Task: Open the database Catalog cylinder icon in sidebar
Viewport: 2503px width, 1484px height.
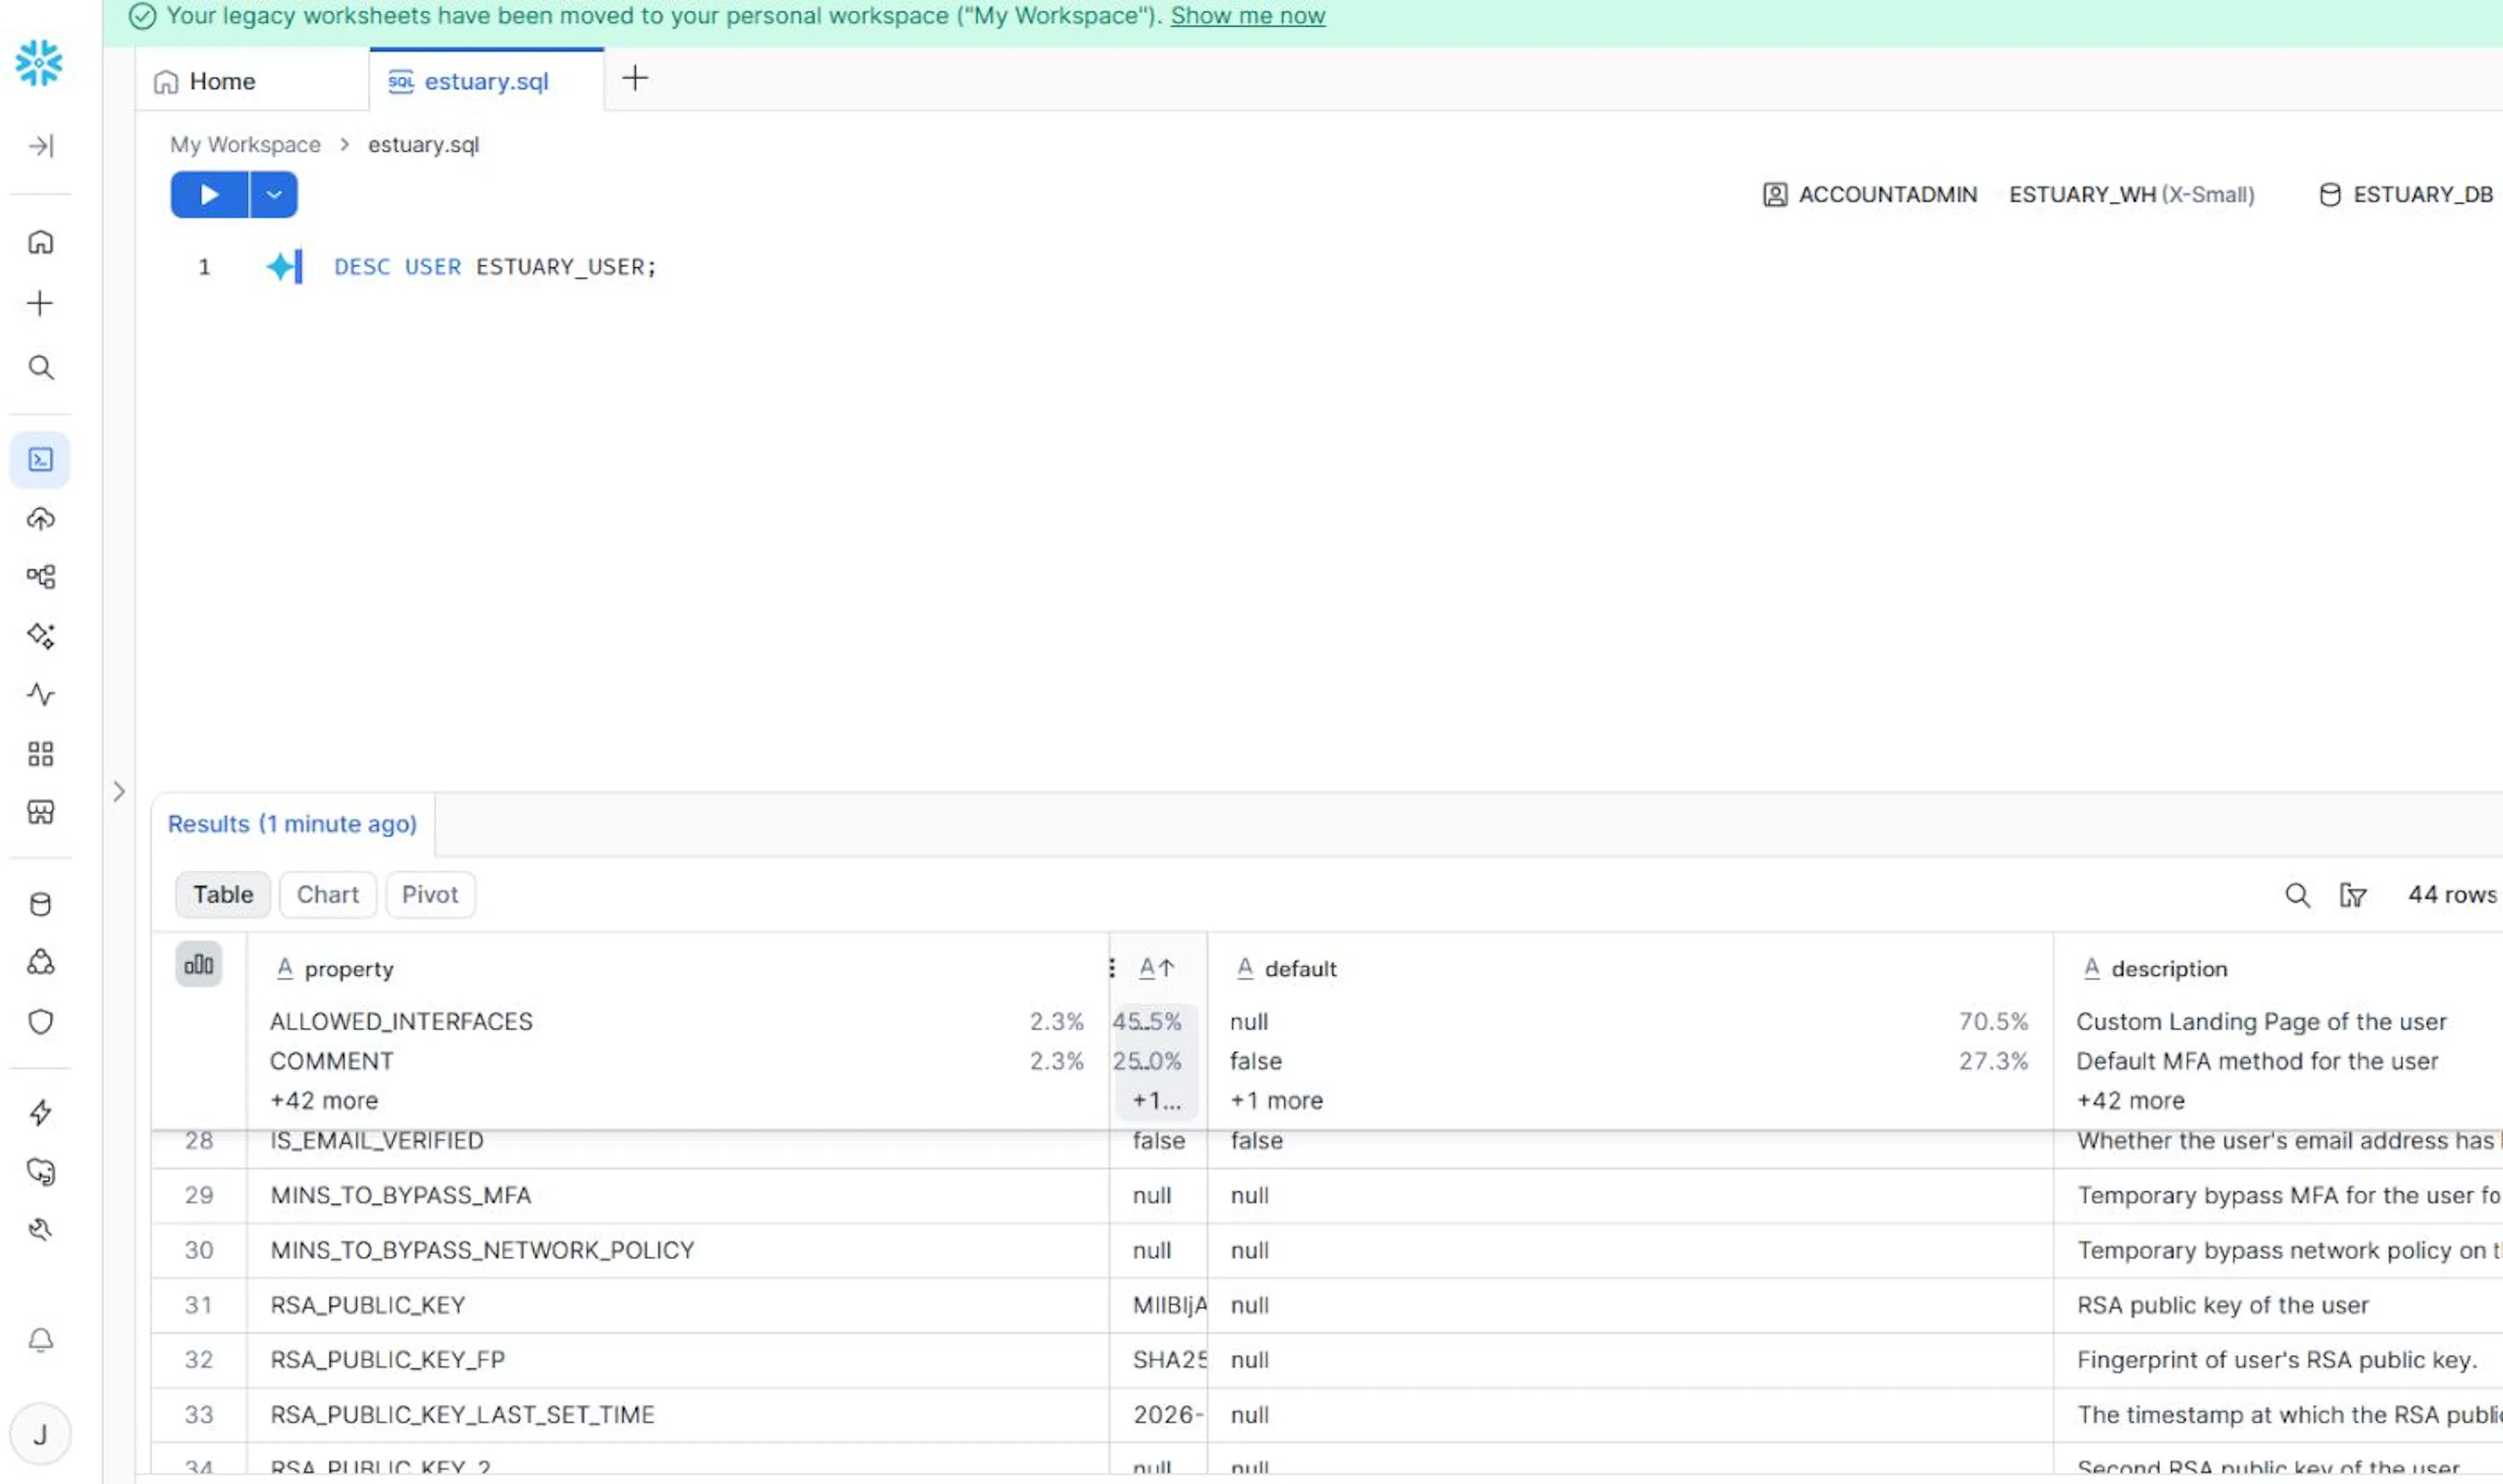Action: coord(40,904)
